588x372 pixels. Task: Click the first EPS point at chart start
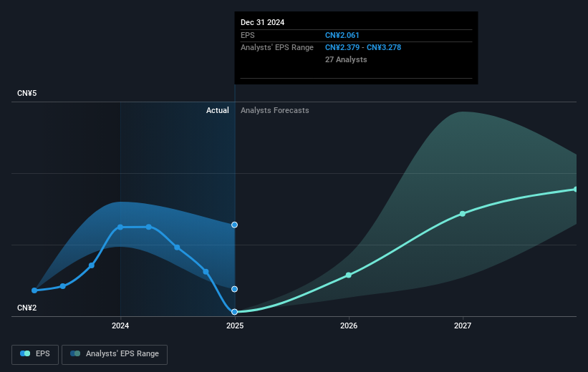coord(34,290)
